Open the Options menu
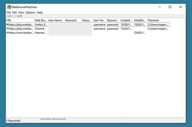The image size is (192, 127). (30, 13)
